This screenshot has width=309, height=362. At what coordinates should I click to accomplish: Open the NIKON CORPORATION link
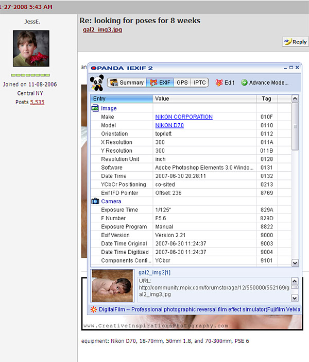(x=184, y=117)
